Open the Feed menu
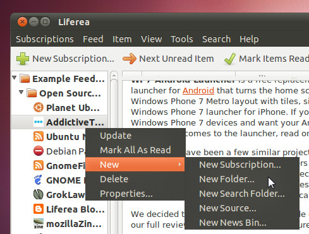This screenshot has width=309, height=234. (x=93, y=39)
